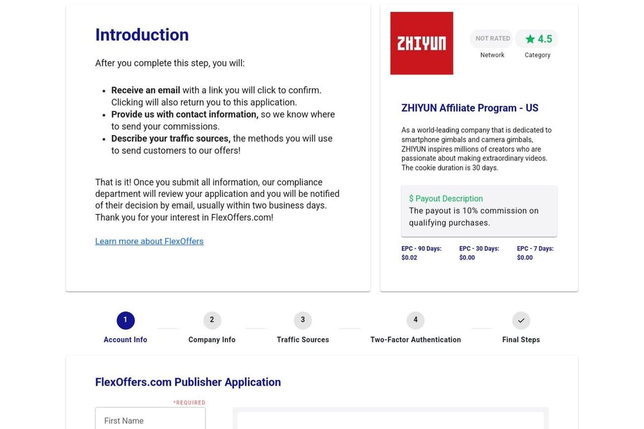Select step 1 circle icon
The image size is (644, 429).
125,320
